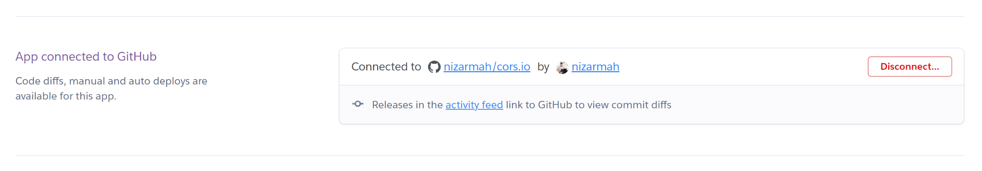Viewport: 982px width, 171px height.
Task: Open the nizarmah username link
Action: [x=595, y=67]
